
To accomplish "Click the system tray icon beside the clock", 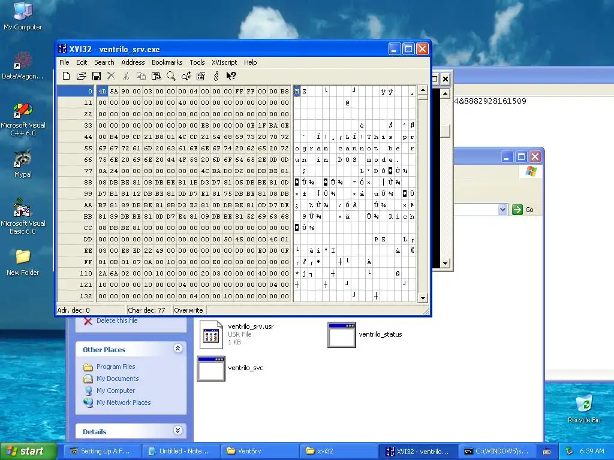I will coord(570,451).
